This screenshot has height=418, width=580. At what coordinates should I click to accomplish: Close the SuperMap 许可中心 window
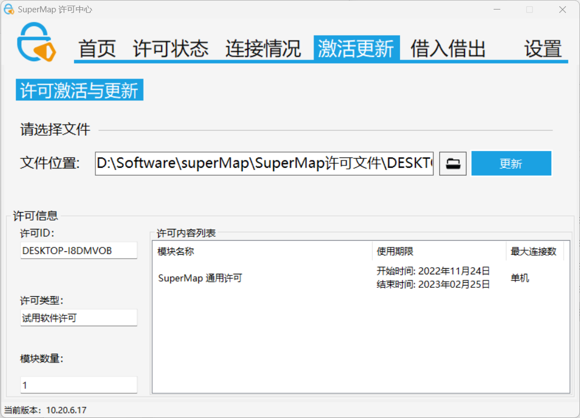tap(562, 9)
